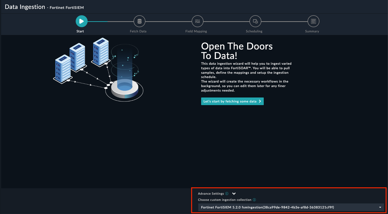Viewport: 388px width, 214px height.
Task: Click the Open The Doors To Data heading
Action: pyautogui.click(x=237, y=51)
